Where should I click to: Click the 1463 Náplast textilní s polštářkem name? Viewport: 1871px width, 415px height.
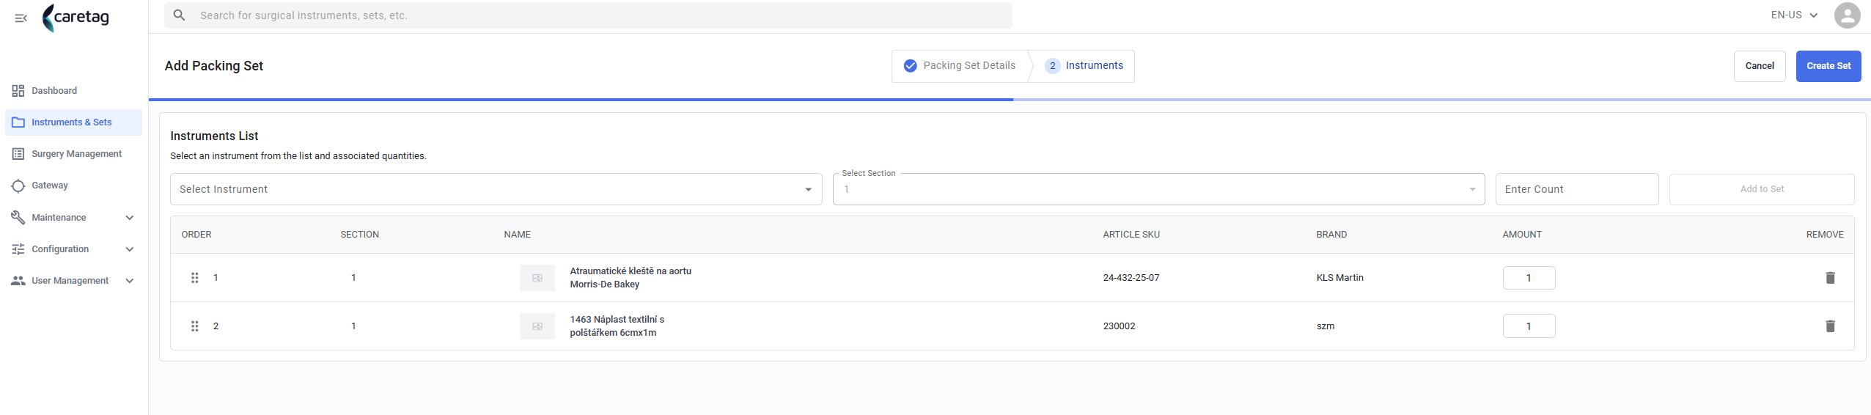coord(617,326)
